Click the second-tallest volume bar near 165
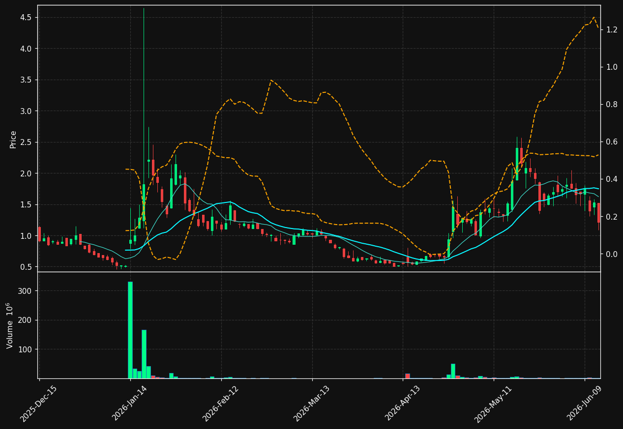Image resolution: width=623 pixels, height=429 pixels. coord(144,354)
